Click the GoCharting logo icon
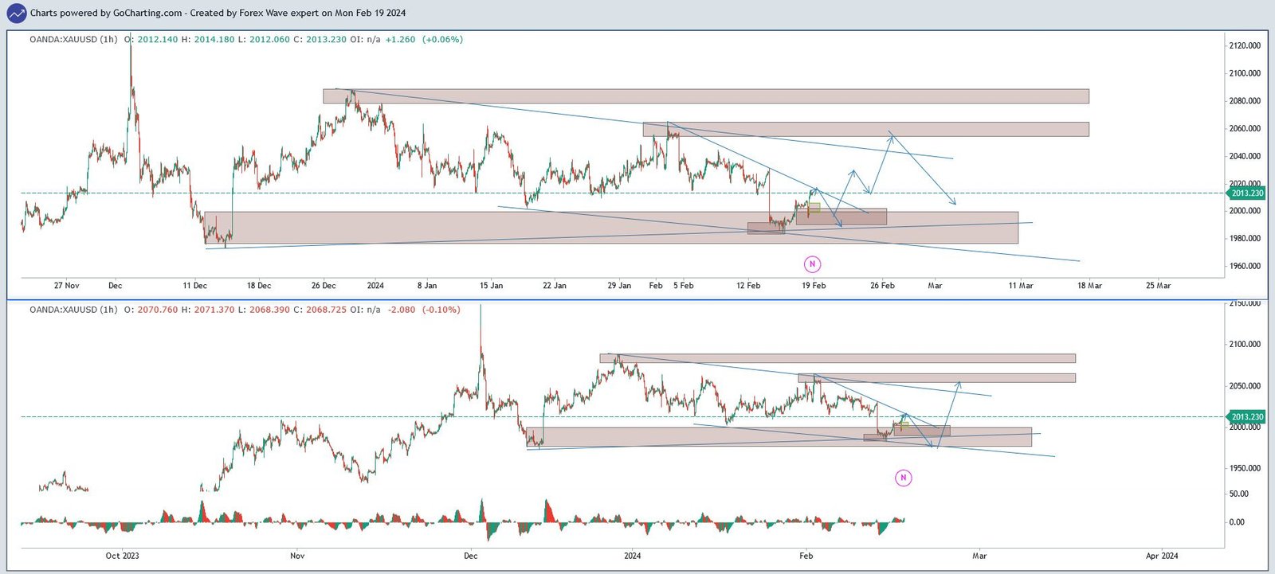Viewport: 1275px width, 574px height. tap(16, 14)
